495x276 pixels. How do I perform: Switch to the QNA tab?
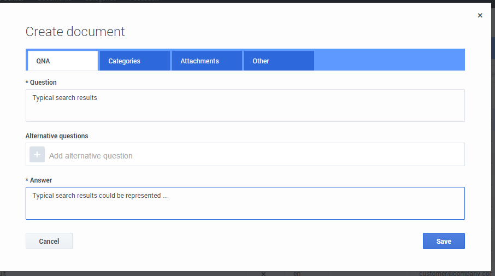coord(62,61)
